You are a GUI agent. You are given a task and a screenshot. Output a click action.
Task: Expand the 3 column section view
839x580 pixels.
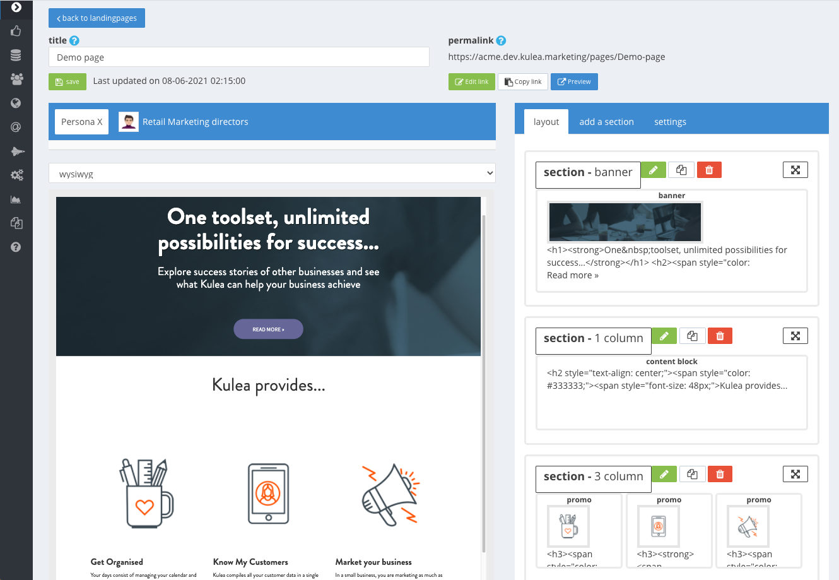(x=795, y=474)
